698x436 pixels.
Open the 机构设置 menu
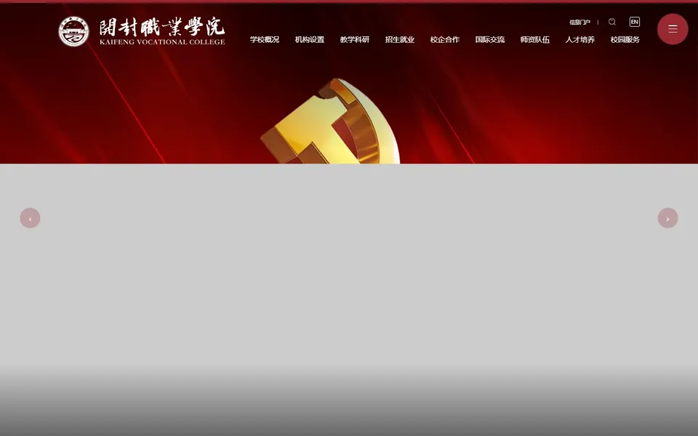(310, 39)
